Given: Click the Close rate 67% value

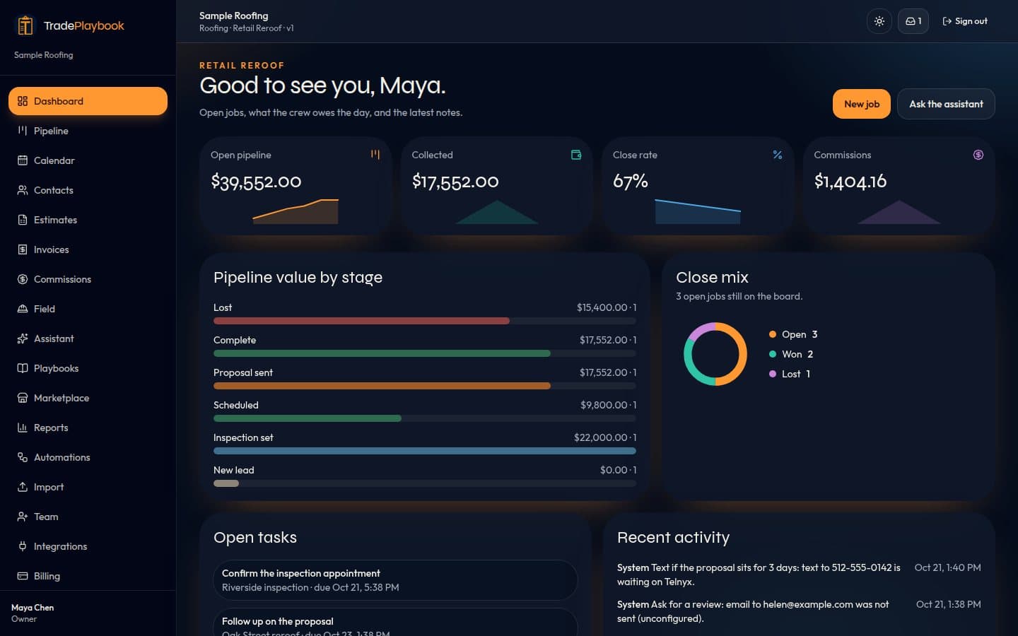Looking at the screenshot, I should point(631,182).
